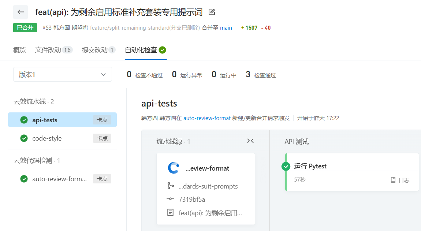This screenshot has height=231, width=421.
Task: Click the 流水线源 · 1 heading
Action: point(173,142)
